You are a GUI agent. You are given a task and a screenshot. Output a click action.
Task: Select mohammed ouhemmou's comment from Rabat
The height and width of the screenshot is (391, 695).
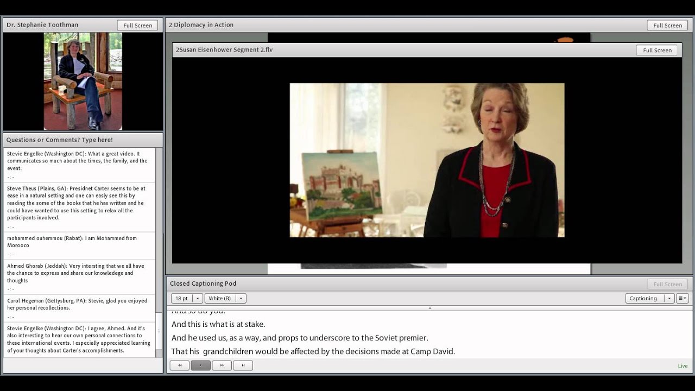click(79, 245)
